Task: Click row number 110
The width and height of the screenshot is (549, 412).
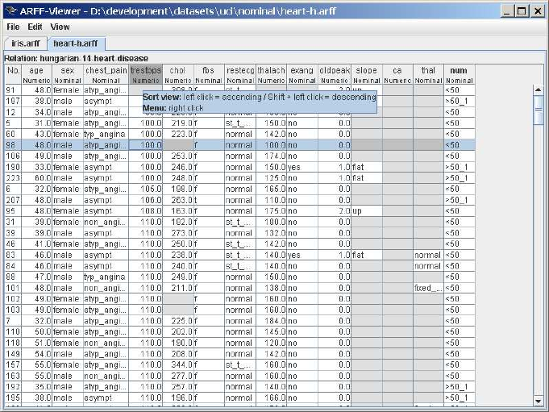Action: (14, 332)
